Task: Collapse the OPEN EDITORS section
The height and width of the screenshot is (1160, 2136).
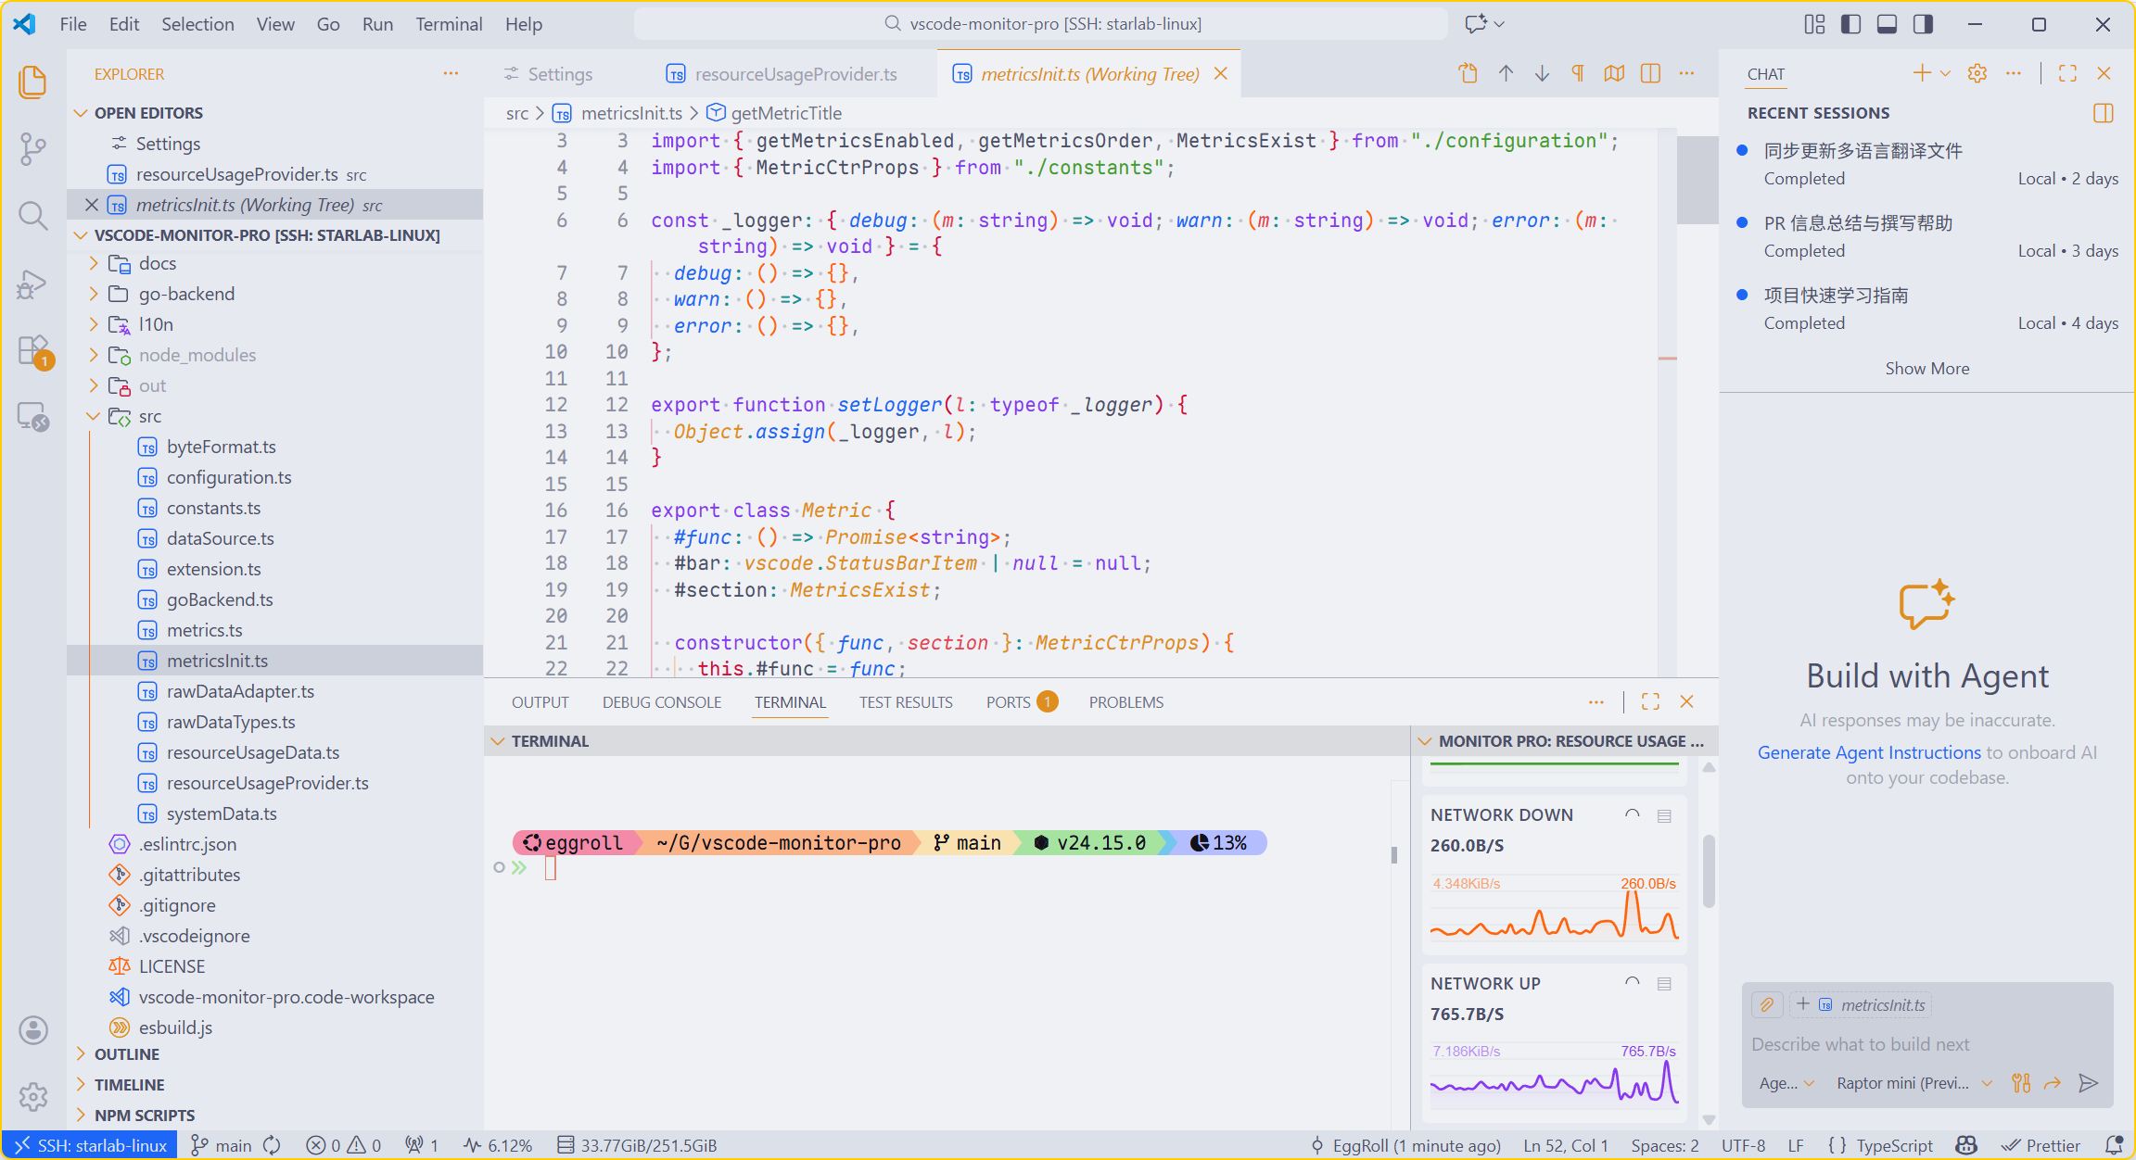Action: (81, 113)
